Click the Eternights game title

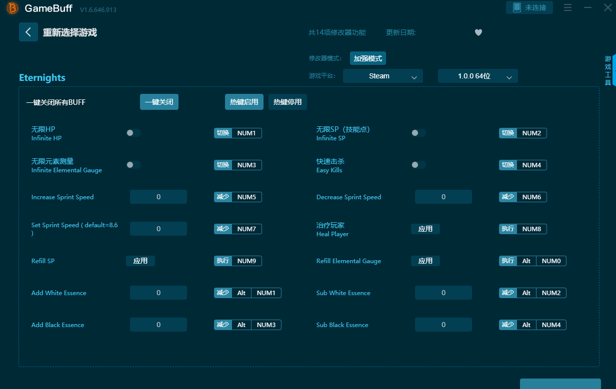[x=42, y=77]
